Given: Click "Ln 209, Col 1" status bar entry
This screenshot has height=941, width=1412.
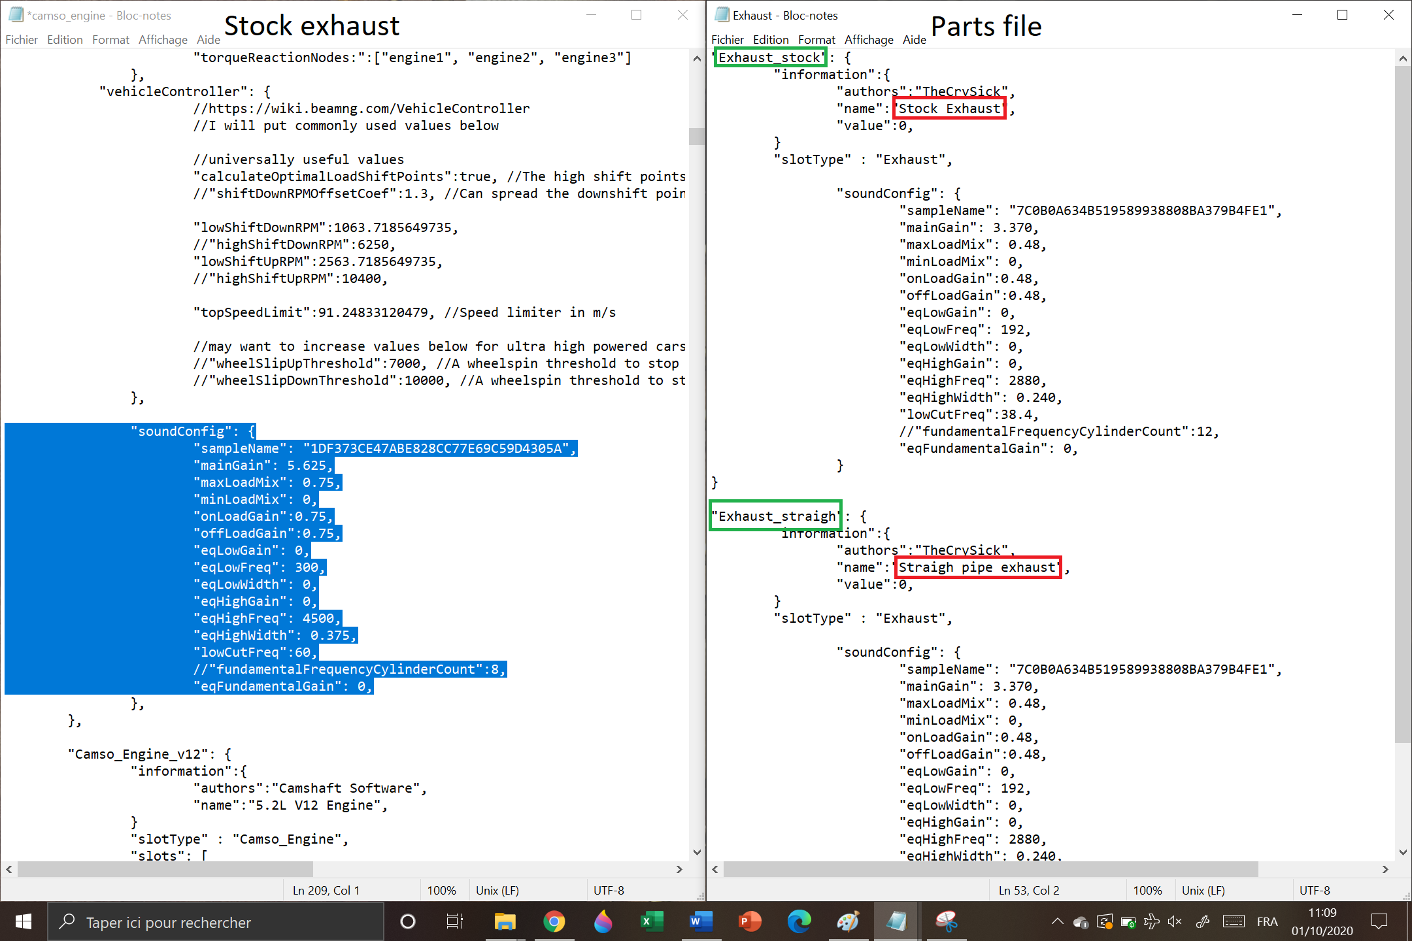Looking at the screenshot, I should pos(326,890).
